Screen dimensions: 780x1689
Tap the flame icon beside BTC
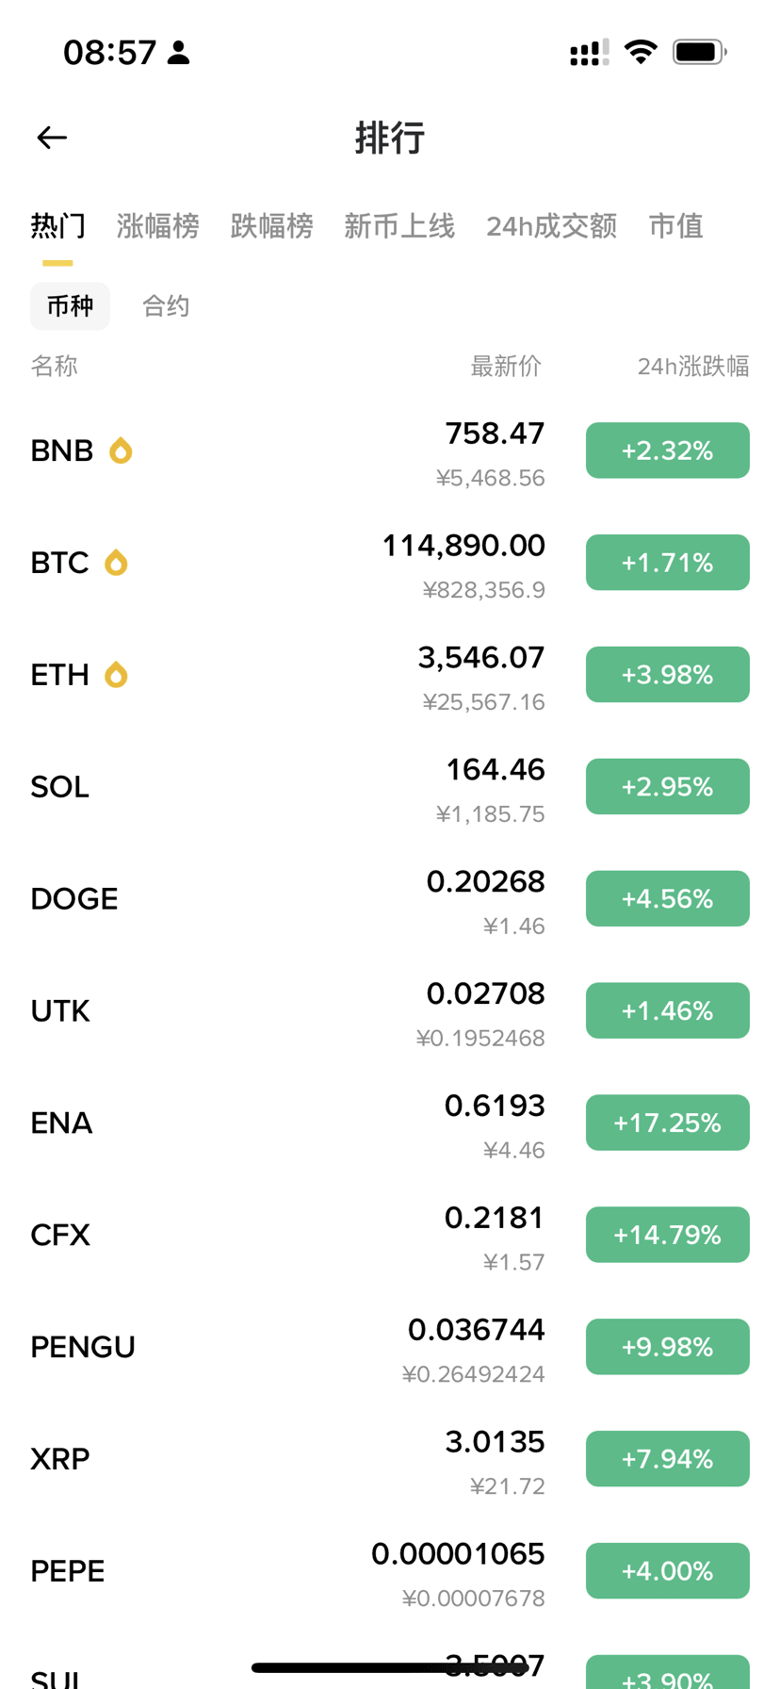pyautogui.click(x=116, y=563)
